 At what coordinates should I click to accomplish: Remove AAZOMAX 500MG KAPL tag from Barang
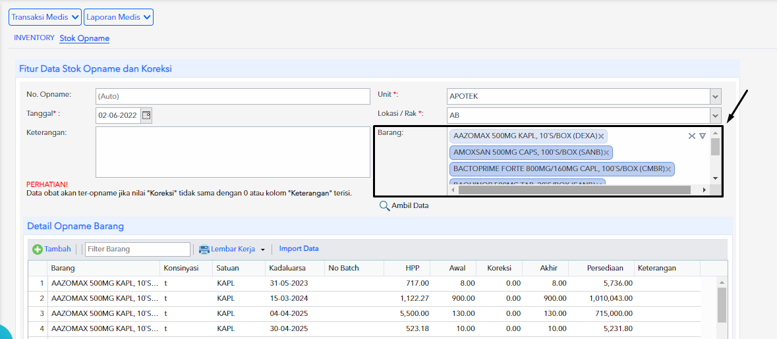(x=601, y=136)
